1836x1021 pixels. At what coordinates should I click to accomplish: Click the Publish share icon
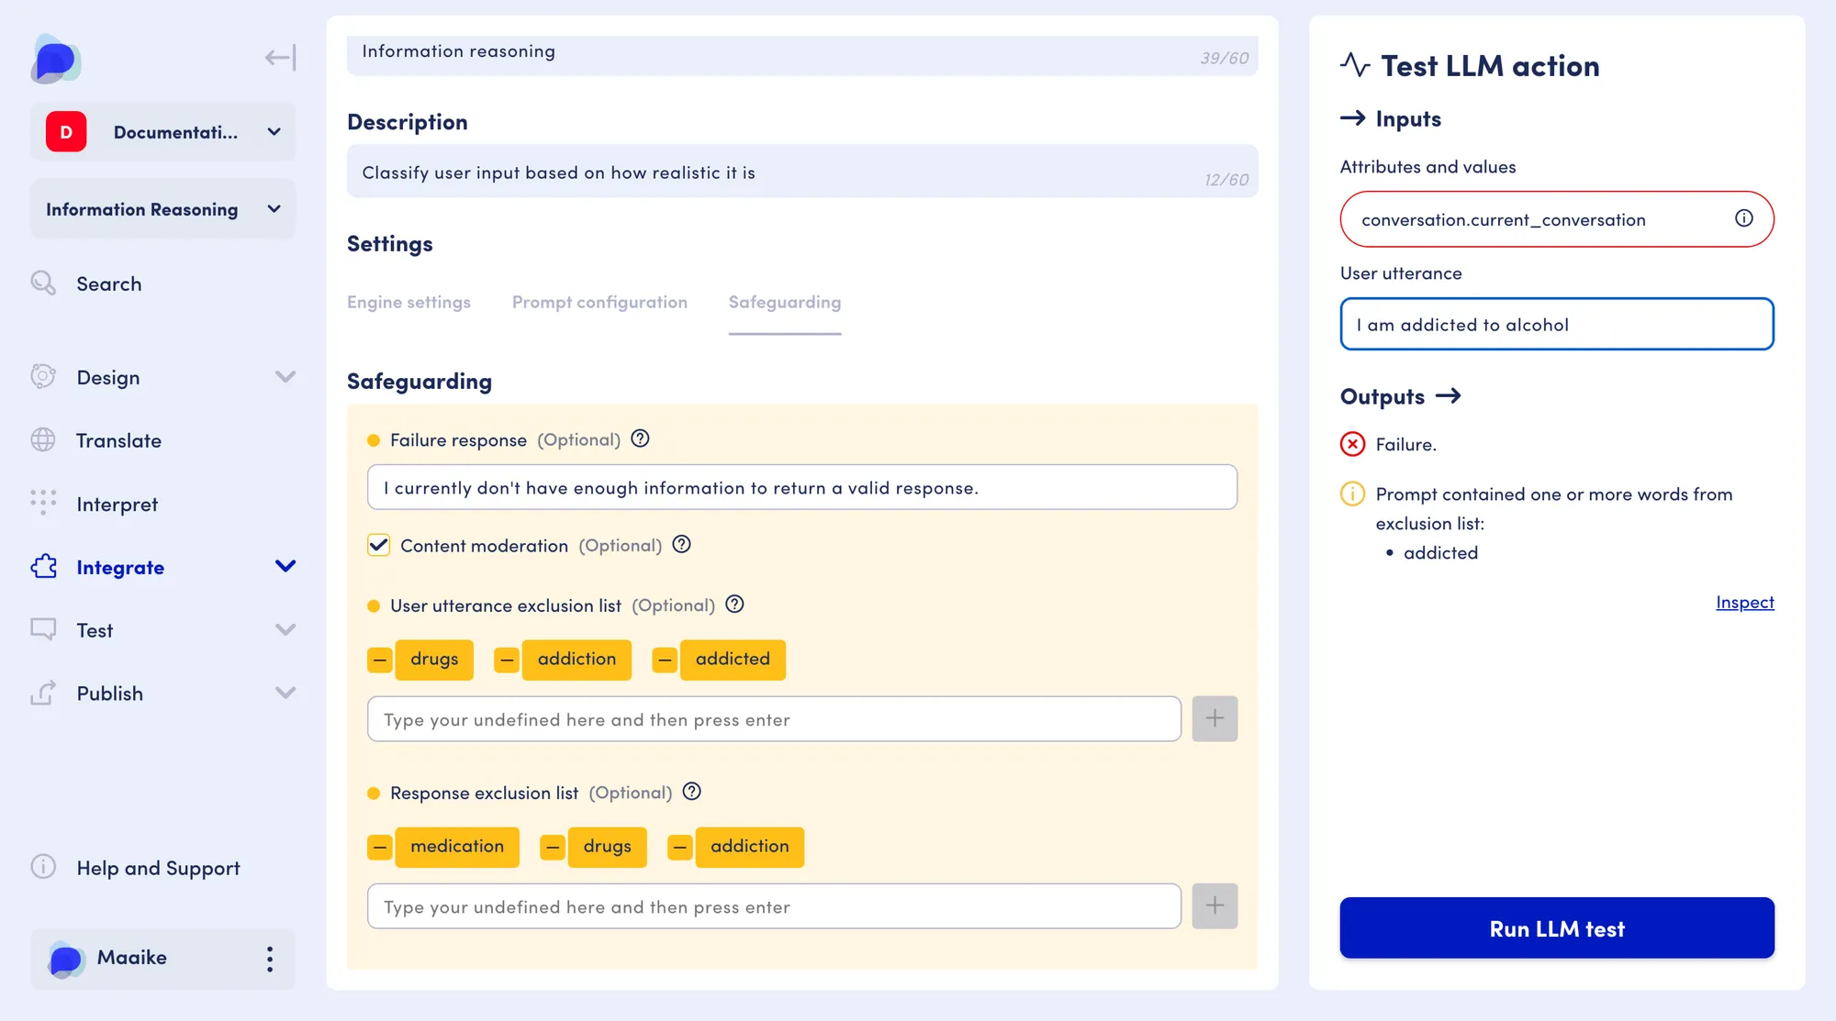[x=43, y=693]
